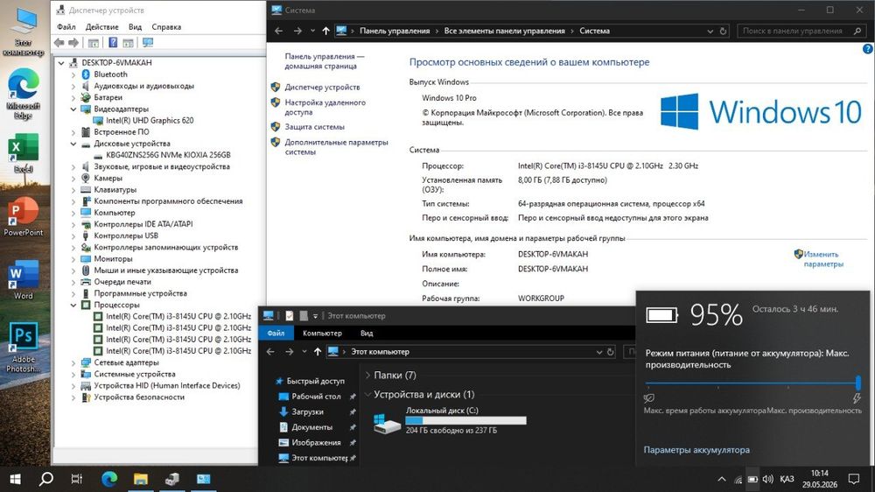Click the battery icon in system tray
The width and height of the screenshot is (875, 492).
pyautogui.click(x=752, y=479)
